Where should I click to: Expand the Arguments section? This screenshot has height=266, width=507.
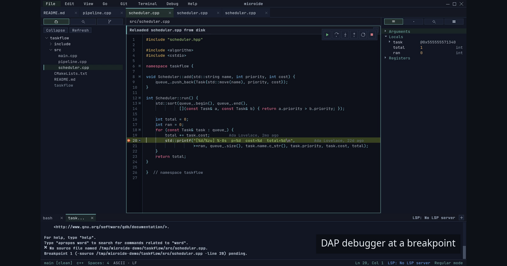pos(385,31)
